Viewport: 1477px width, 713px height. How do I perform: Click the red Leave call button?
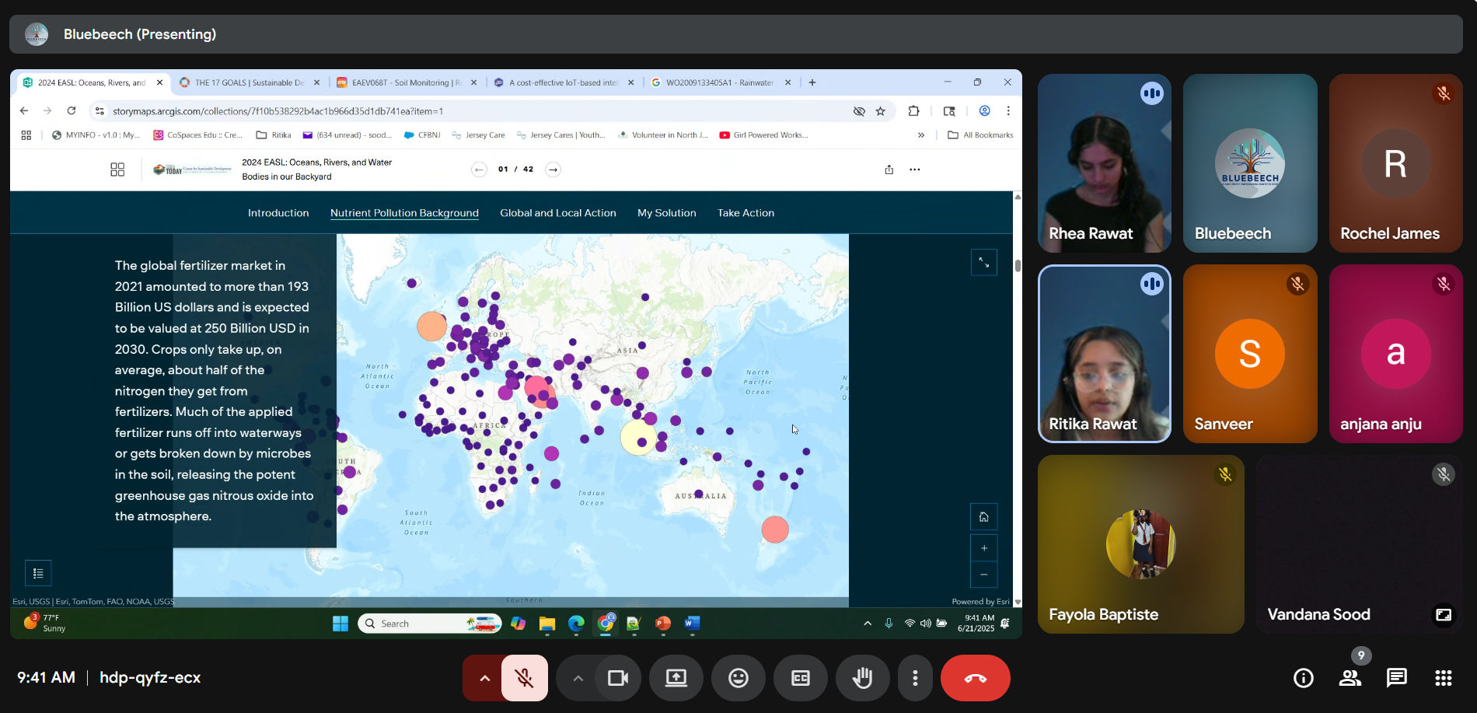(x=975, y=678)
